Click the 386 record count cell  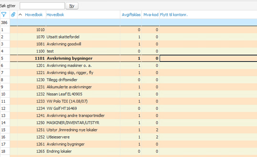coord(4,22)
